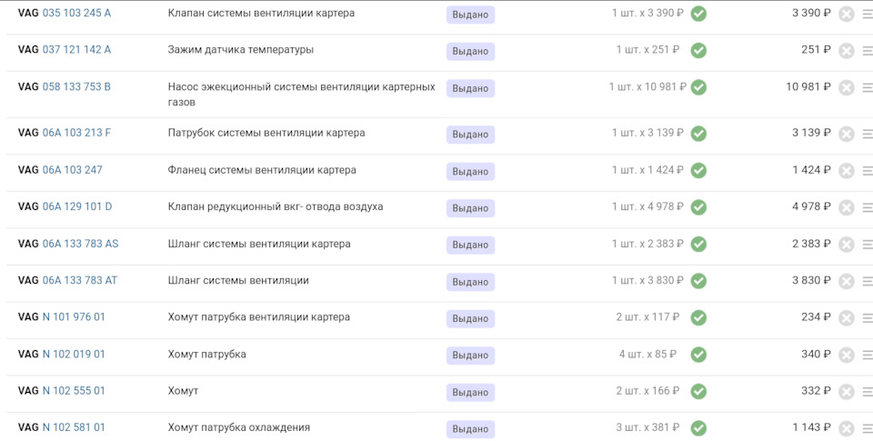Click gray X icon on 06A 133 783 AT row

tap(847, 282)
